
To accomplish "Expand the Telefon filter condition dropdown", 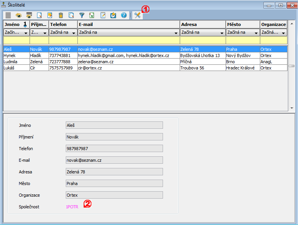I will pos(73,33).
